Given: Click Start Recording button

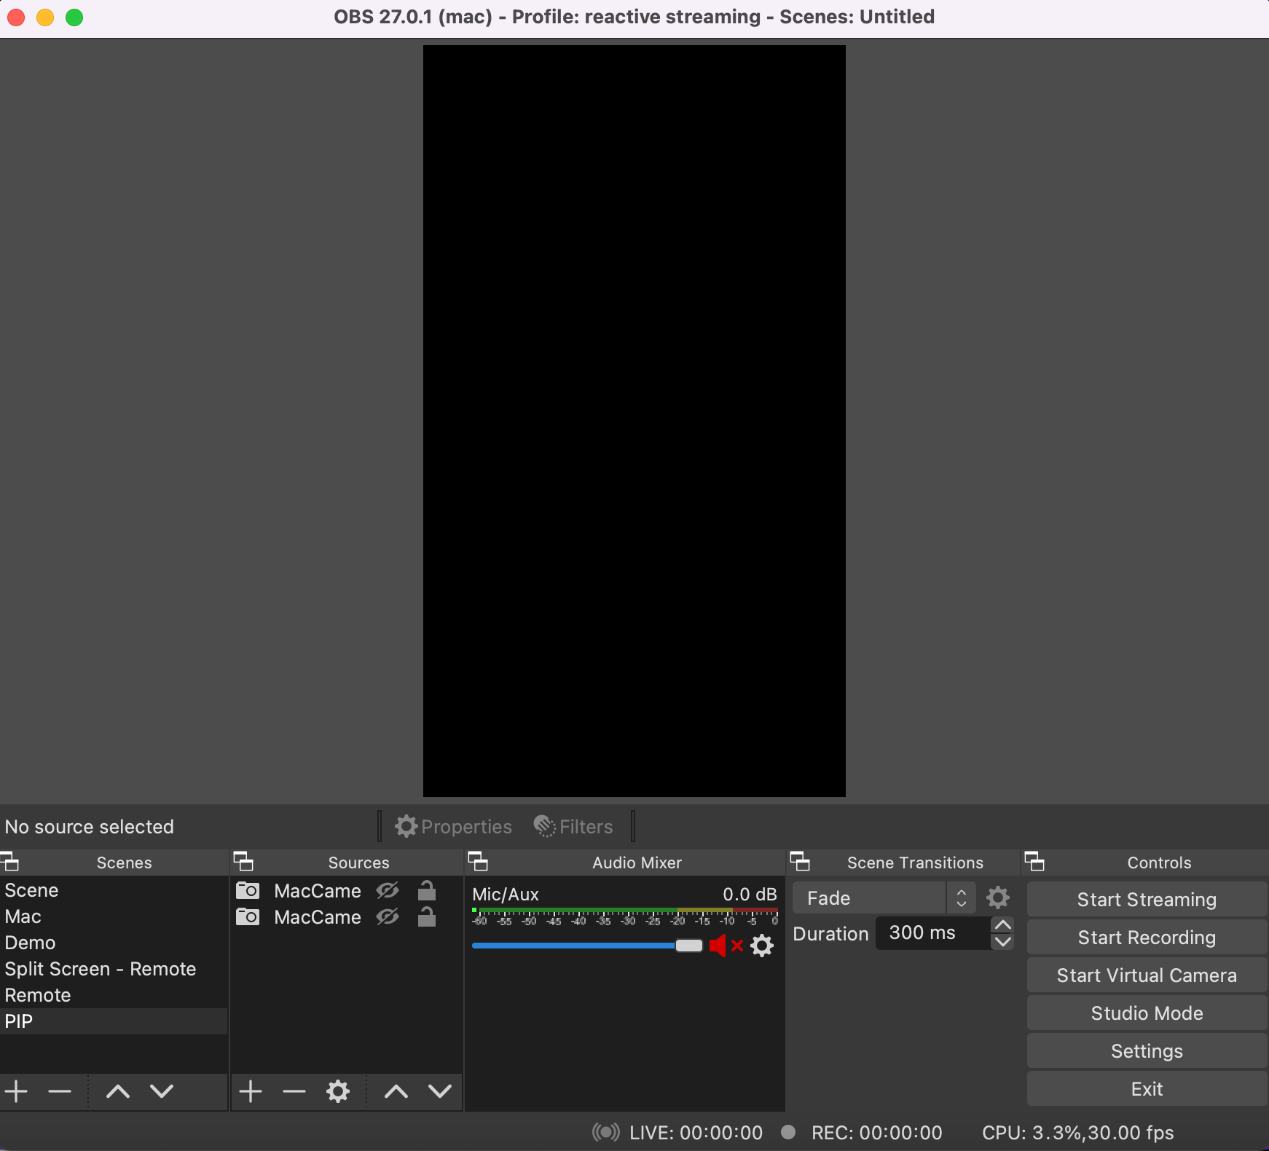Looking at the screenshot, I should tap(1147, 938).
